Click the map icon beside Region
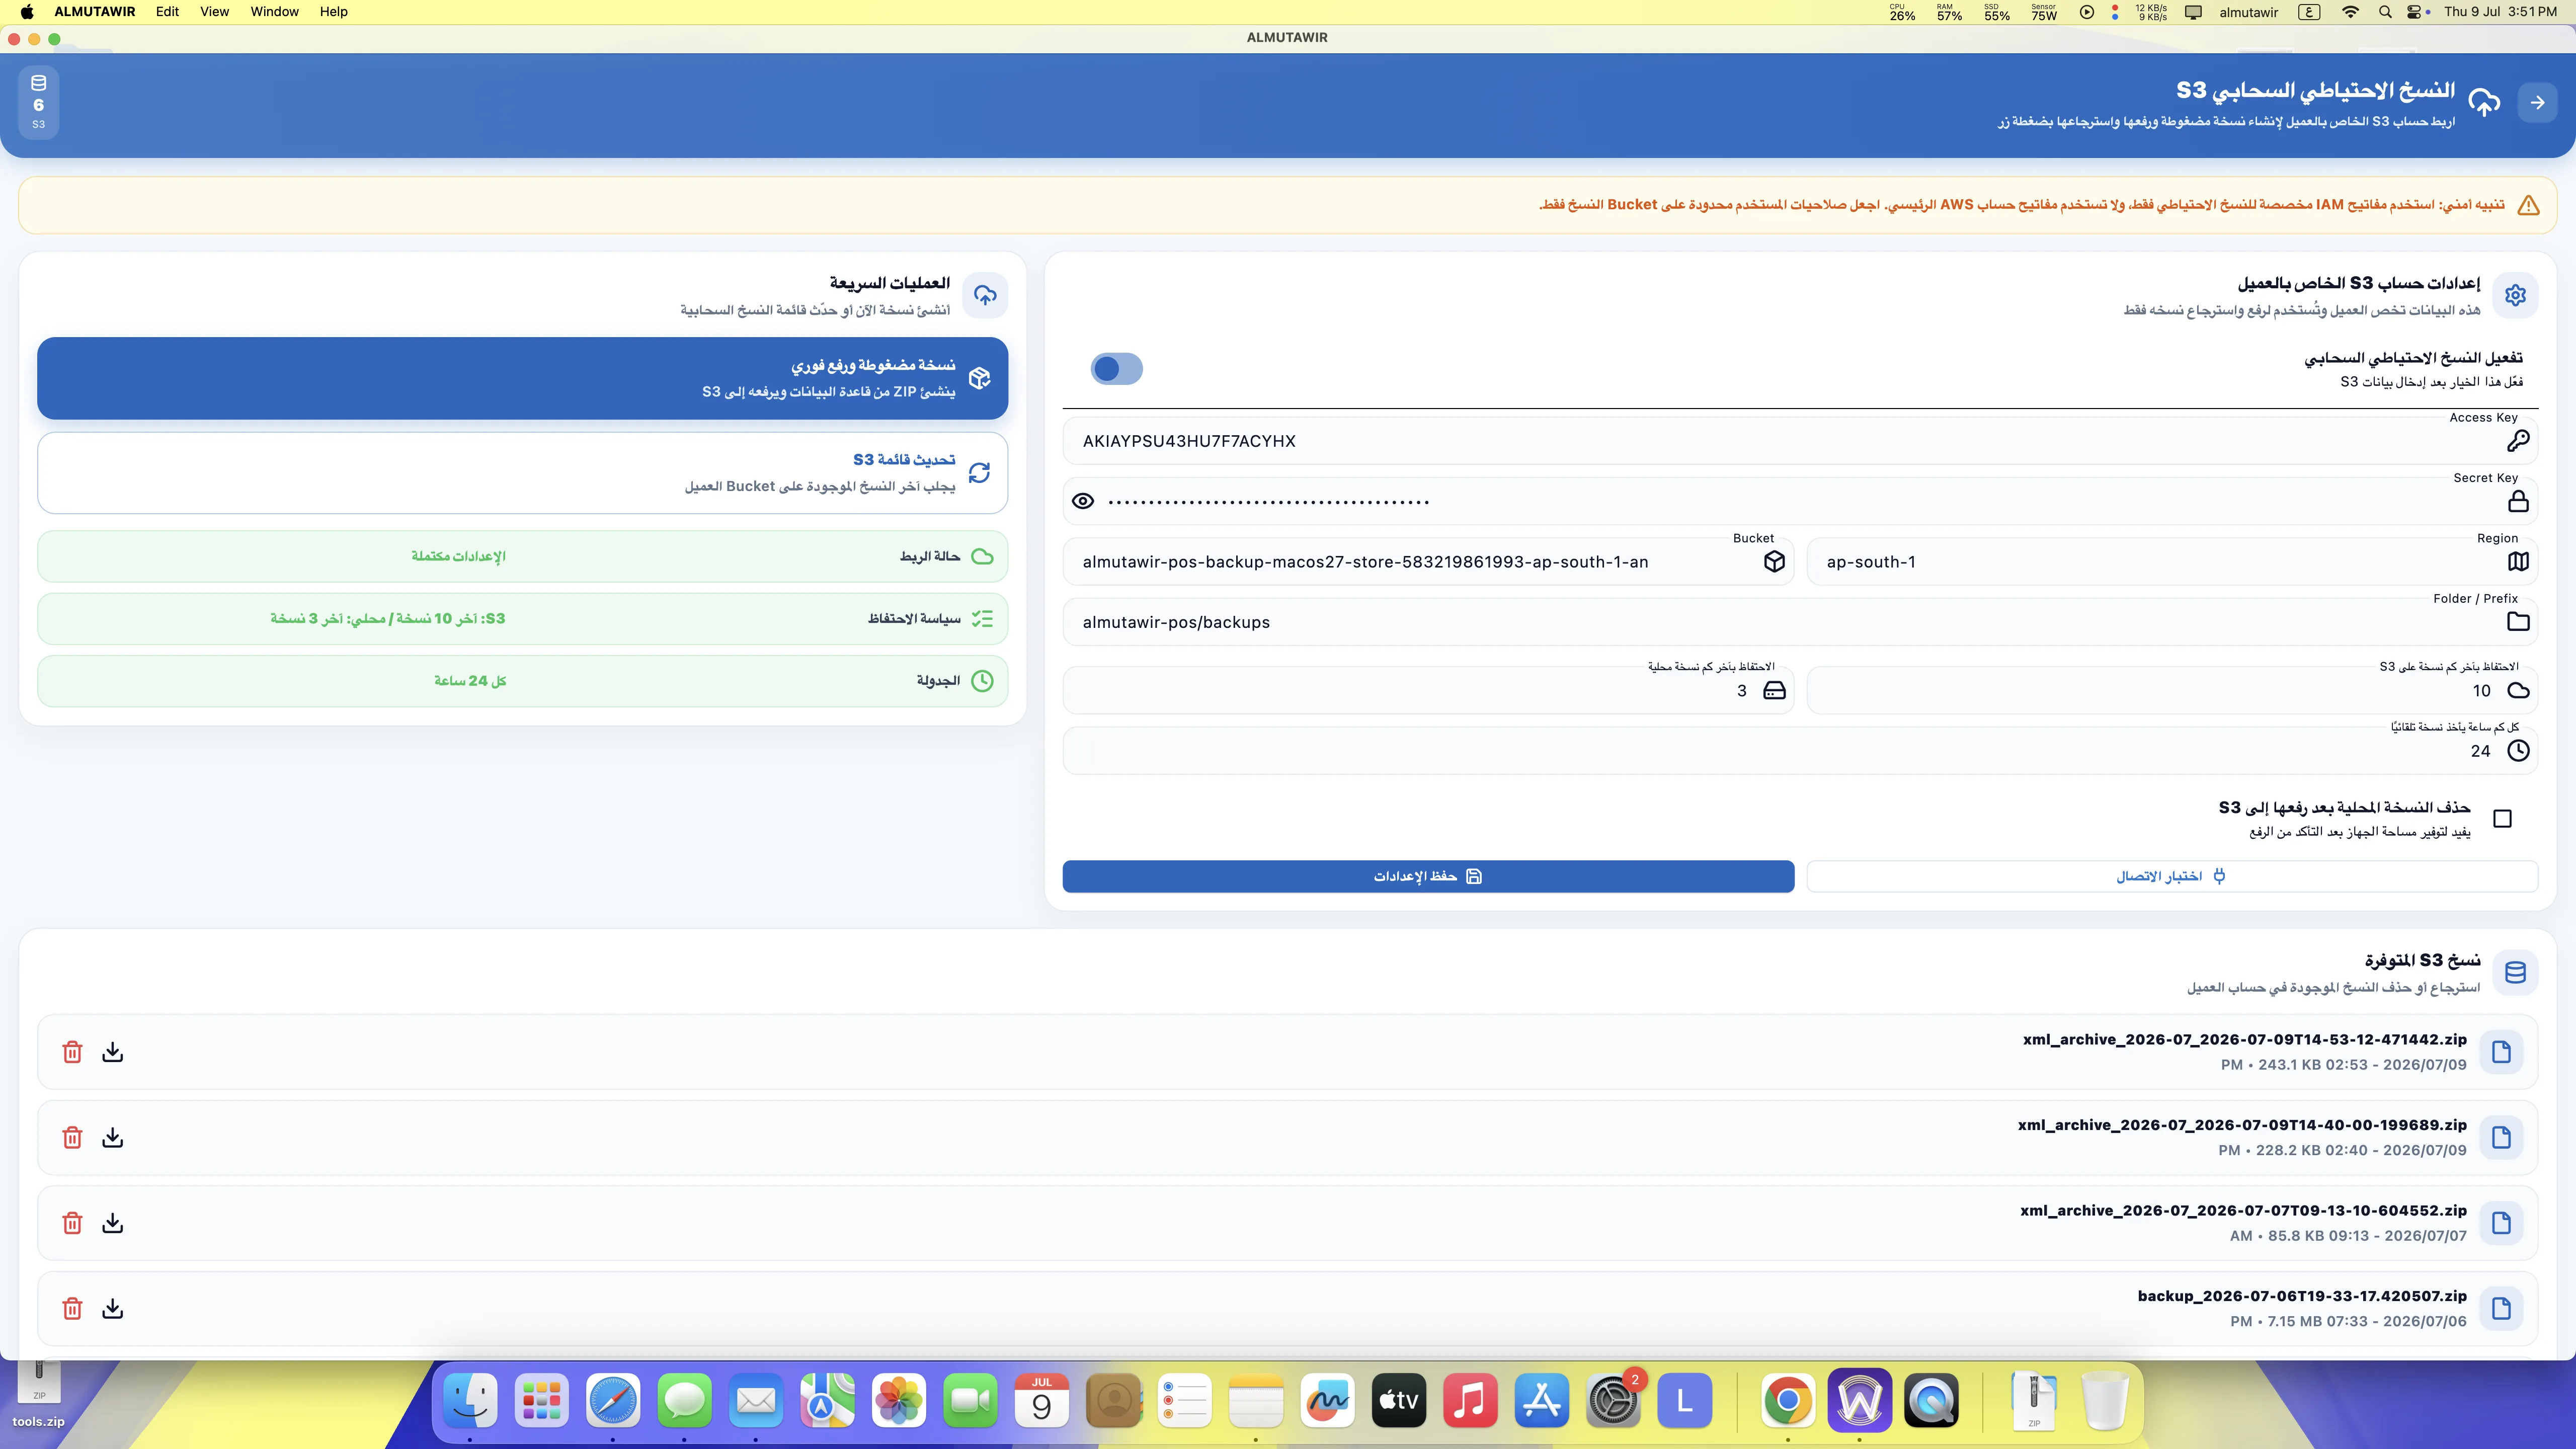Viewport: 2576px width, 1449px height. click(2518, 562)
